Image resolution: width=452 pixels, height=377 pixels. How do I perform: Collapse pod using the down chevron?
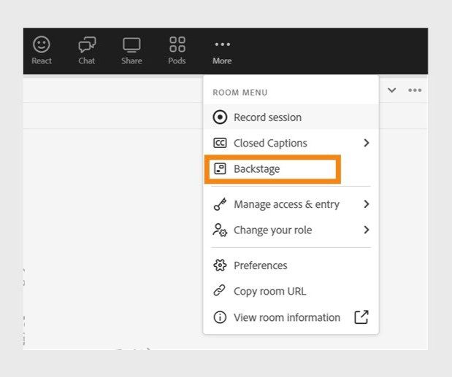tap(391, 90)
